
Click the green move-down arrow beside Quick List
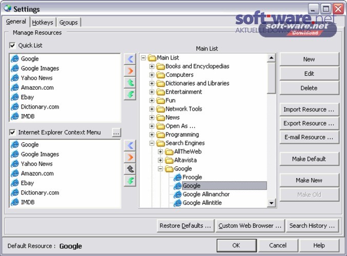[x=130, y=95]
